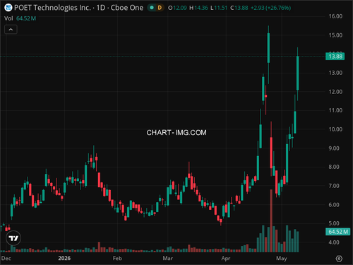Click the Apr time axis label
Screen dimensions: 353x265
coord(226,259)
